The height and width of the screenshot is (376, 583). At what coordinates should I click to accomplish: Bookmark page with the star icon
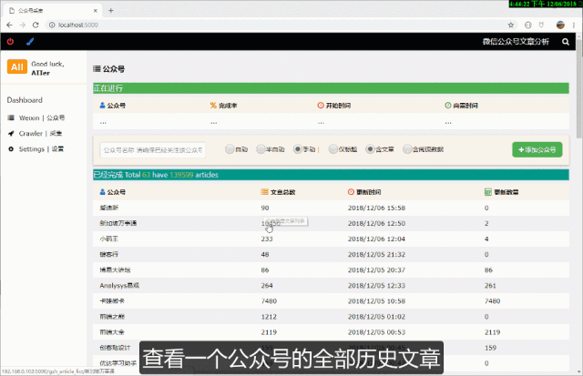tap(511, 25)
